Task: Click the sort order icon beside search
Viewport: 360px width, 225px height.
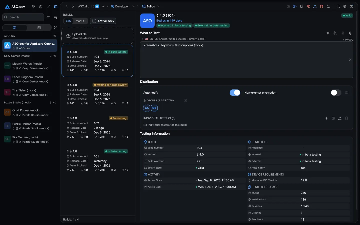Action: point(56,17)
